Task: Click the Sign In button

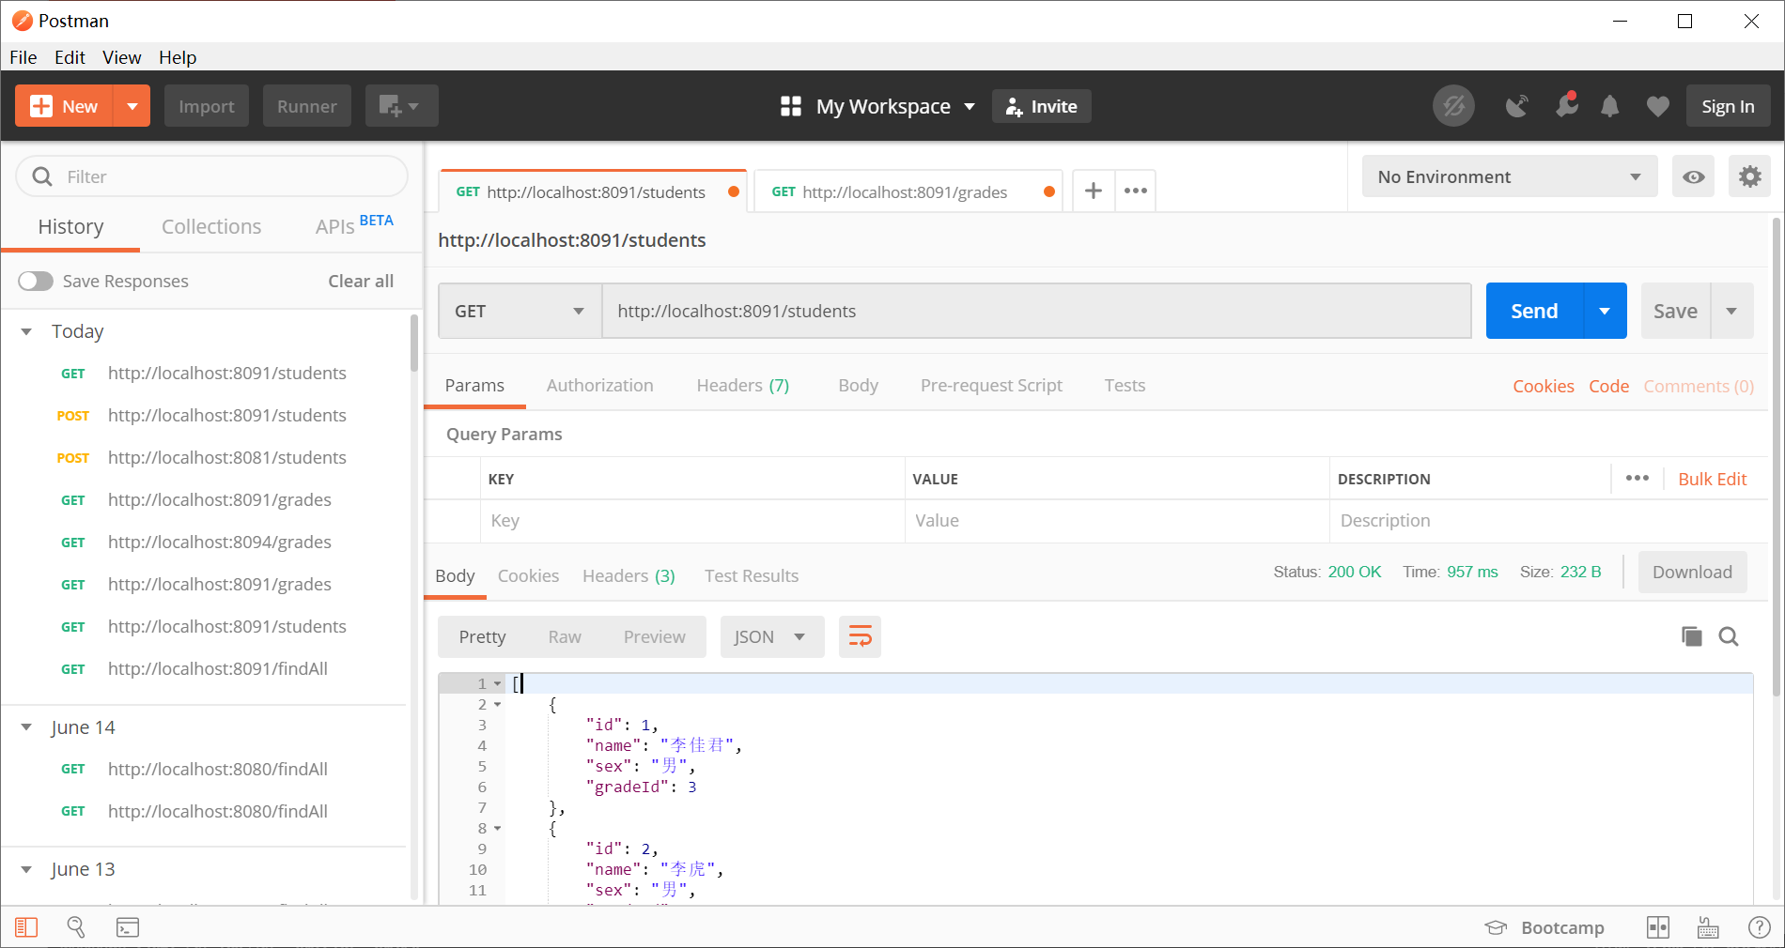Action: (1728, 106)
